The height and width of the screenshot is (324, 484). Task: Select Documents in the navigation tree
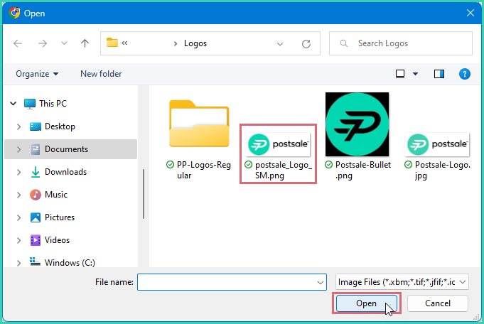[66, 149]
